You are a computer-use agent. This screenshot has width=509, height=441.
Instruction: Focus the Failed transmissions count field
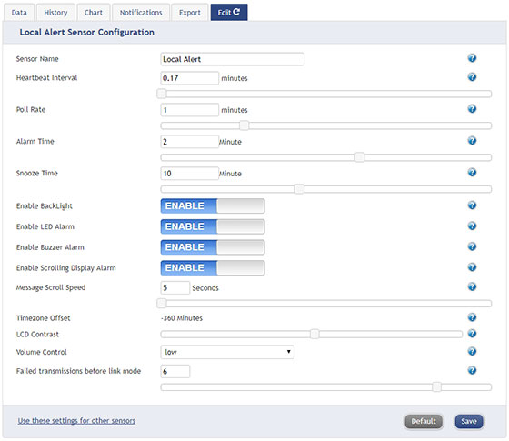[x=175, y=371]
